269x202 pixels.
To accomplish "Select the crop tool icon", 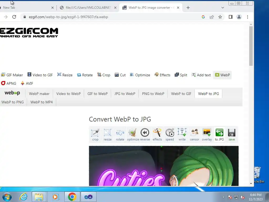I will [95, 134].
